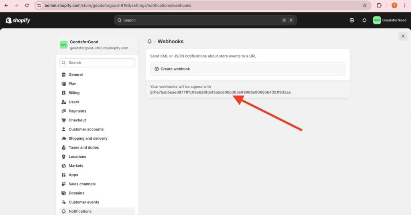Image resolution: width=411 pixels, height=215 pixels.
Task: Open Taxes and duties settings
Action: 83,148
